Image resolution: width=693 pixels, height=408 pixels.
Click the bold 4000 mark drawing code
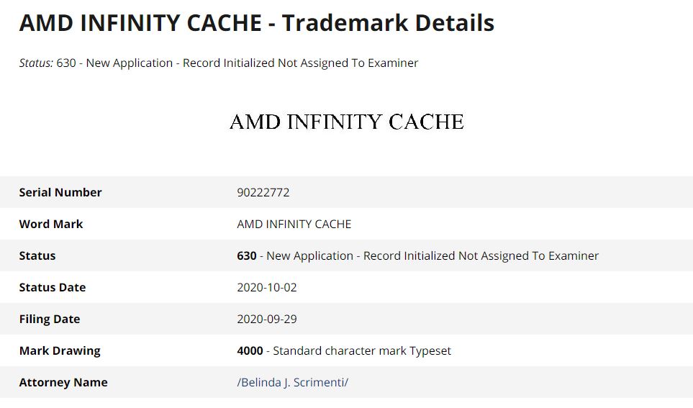click(249, 350)
